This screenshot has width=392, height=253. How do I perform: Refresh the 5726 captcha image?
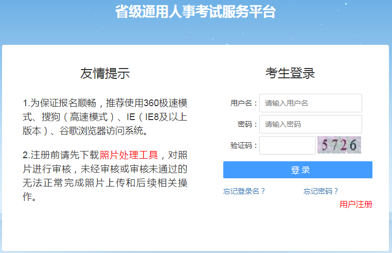coord(339,145)
